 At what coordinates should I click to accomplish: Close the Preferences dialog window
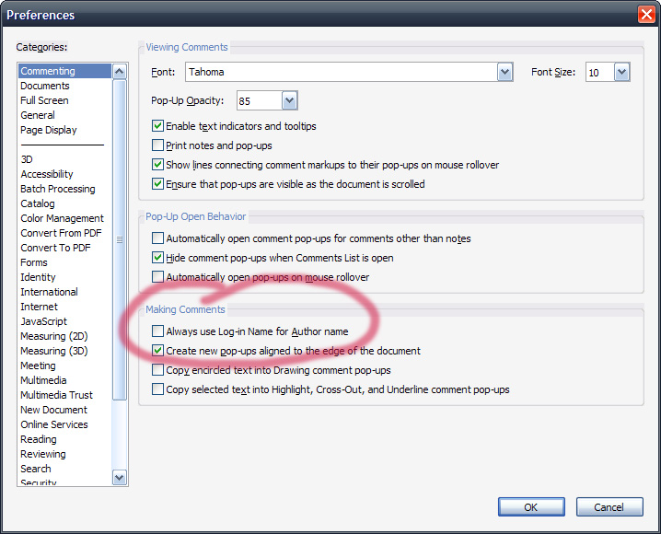pos(645,15)
